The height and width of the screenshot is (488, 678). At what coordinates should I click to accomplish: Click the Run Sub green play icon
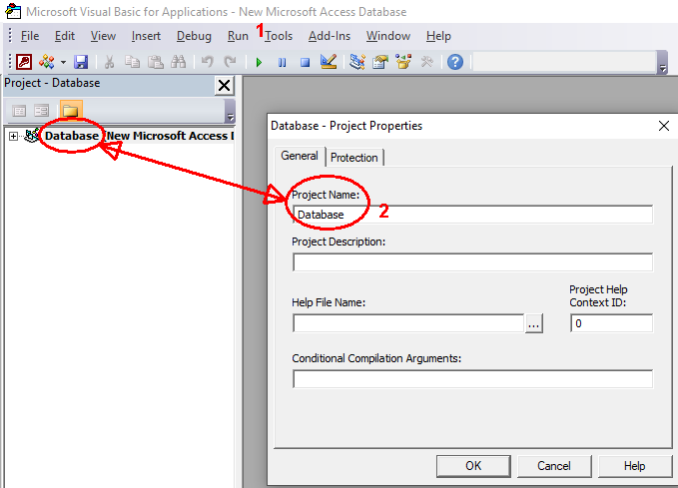click(259, 62)
